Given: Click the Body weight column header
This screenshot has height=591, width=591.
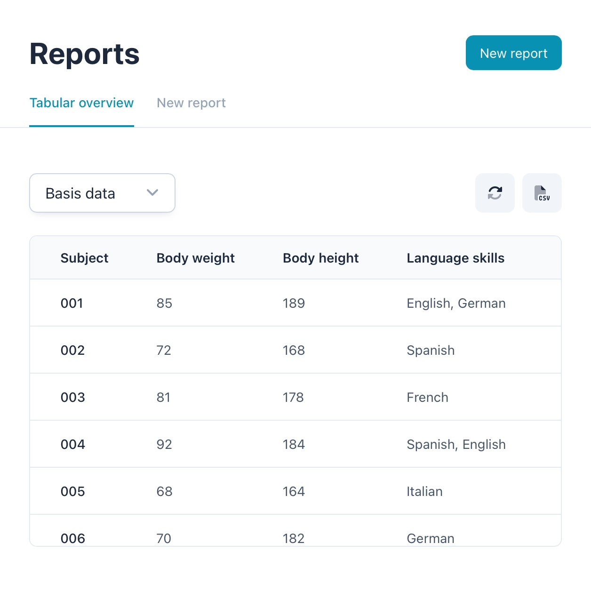Looking at the screenshot, I should [x=195, y=258].
